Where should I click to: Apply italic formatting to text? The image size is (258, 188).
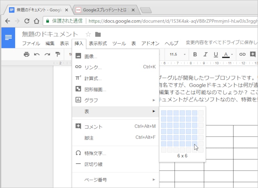click(x=205, y=54)
